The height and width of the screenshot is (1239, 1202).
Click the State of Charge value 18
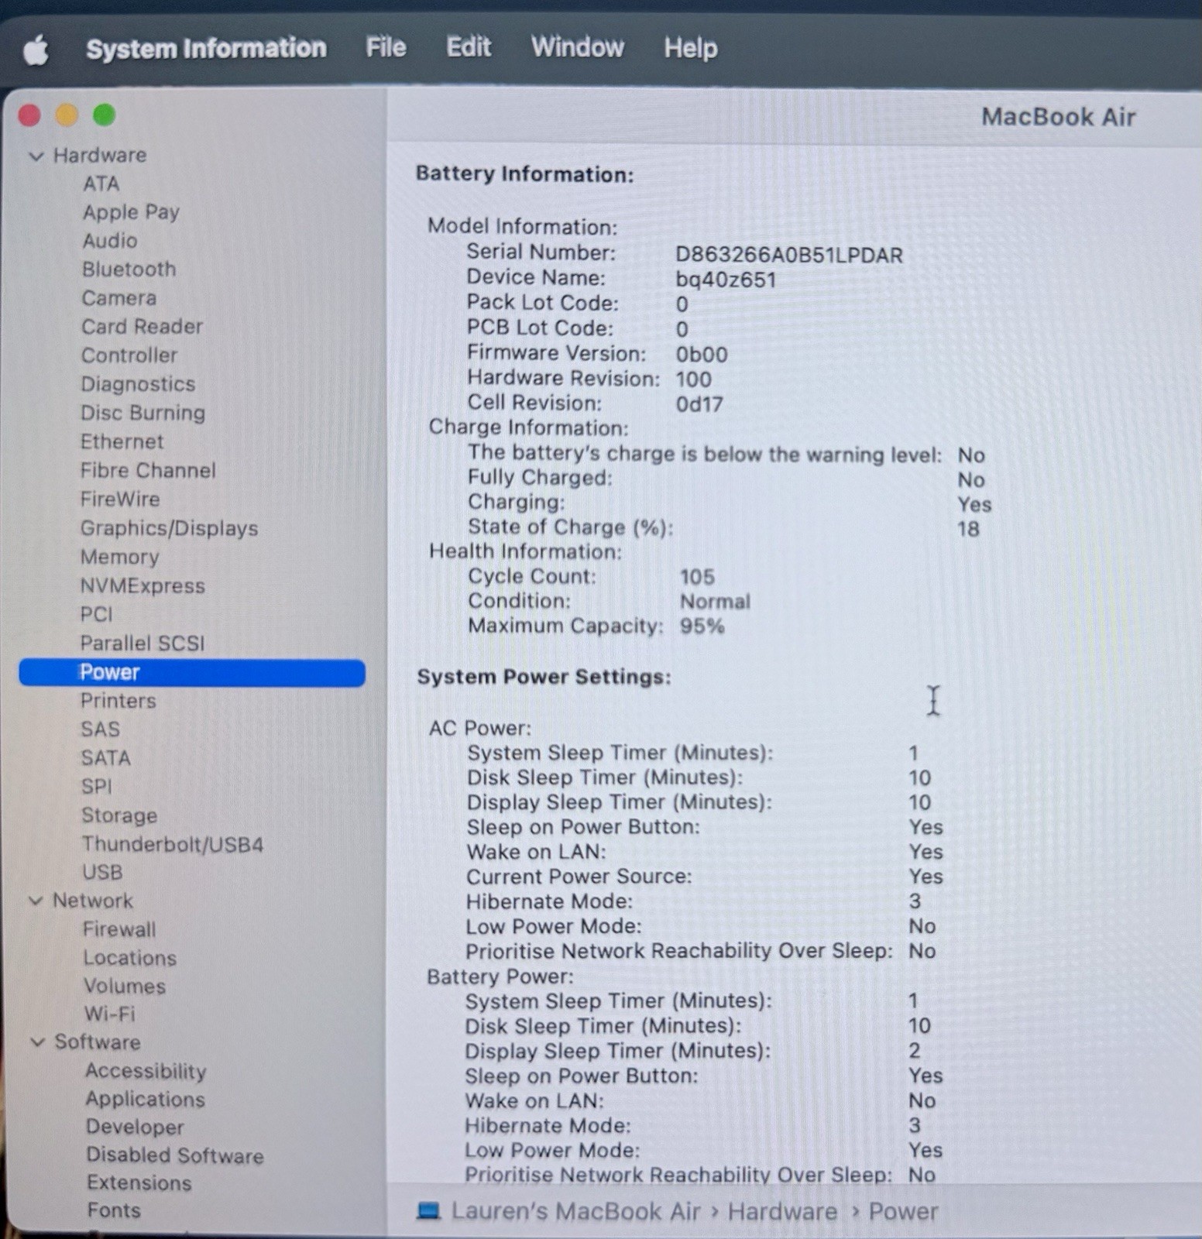[968, 529]
